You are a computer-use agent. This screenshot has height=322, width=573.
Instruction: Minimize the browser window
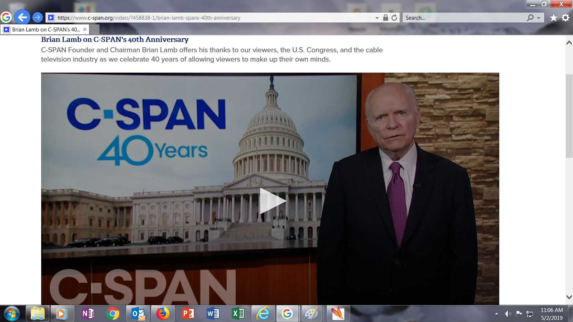point(533,4)
